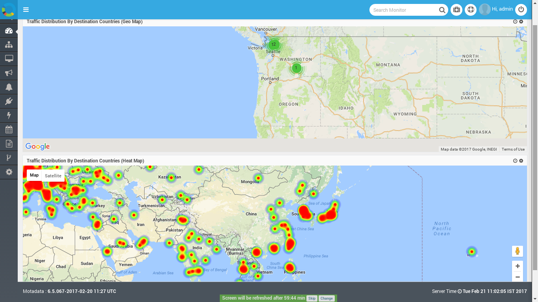The height and width of the screenshot is (302, 538).
Task: Click the Mongolia label on heat map
Action: click(x=250, y=182)
